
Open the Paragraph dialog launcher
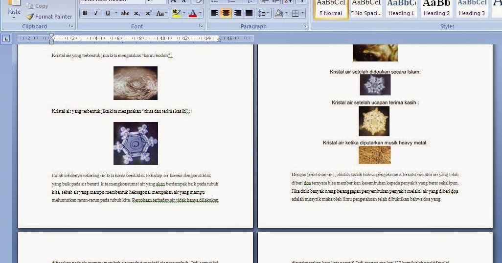(x=304, y=26)
